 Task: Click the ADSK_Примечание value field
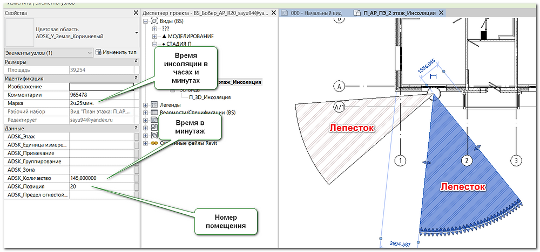coord(102,153)
